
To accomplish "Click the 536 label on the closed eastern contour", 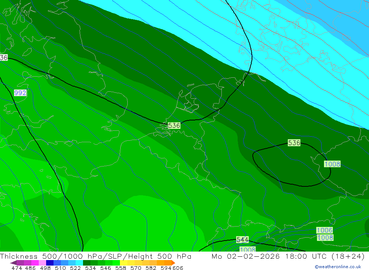I will point(294,143).
